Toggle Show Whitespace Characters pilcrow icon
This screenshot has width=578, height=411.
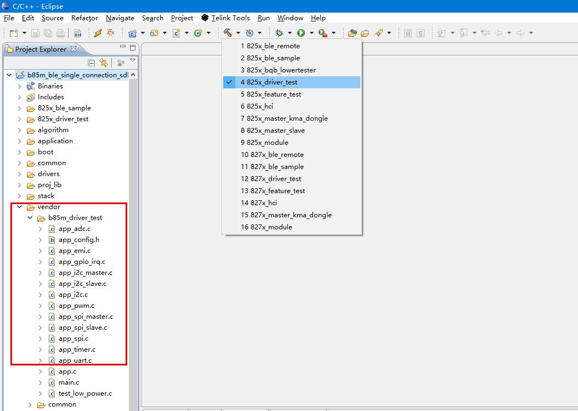tap(421, 33)
